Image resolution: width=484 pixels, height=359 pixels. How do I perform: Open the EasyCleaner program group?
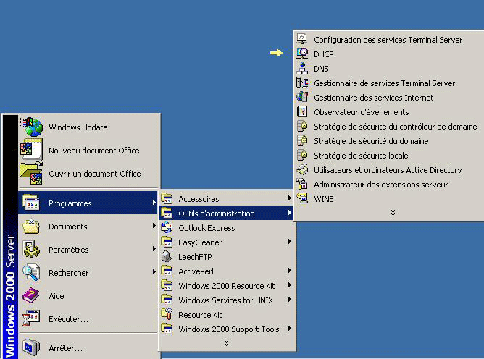tap(226, 242)
